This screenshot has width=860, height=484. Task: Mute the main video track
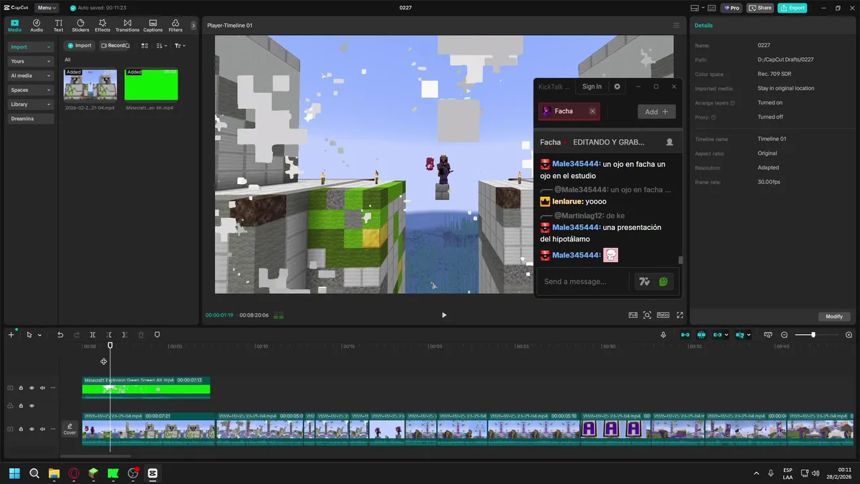click(x=42, y=429)
